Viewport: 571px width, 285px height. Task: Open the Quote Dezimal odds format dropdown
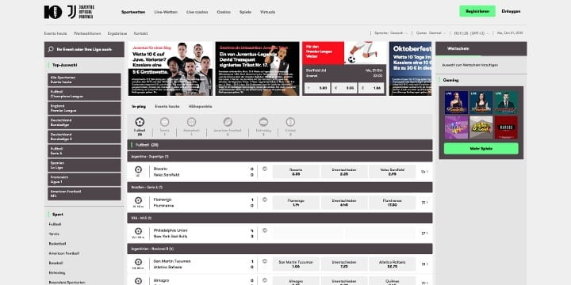(431, 33)
